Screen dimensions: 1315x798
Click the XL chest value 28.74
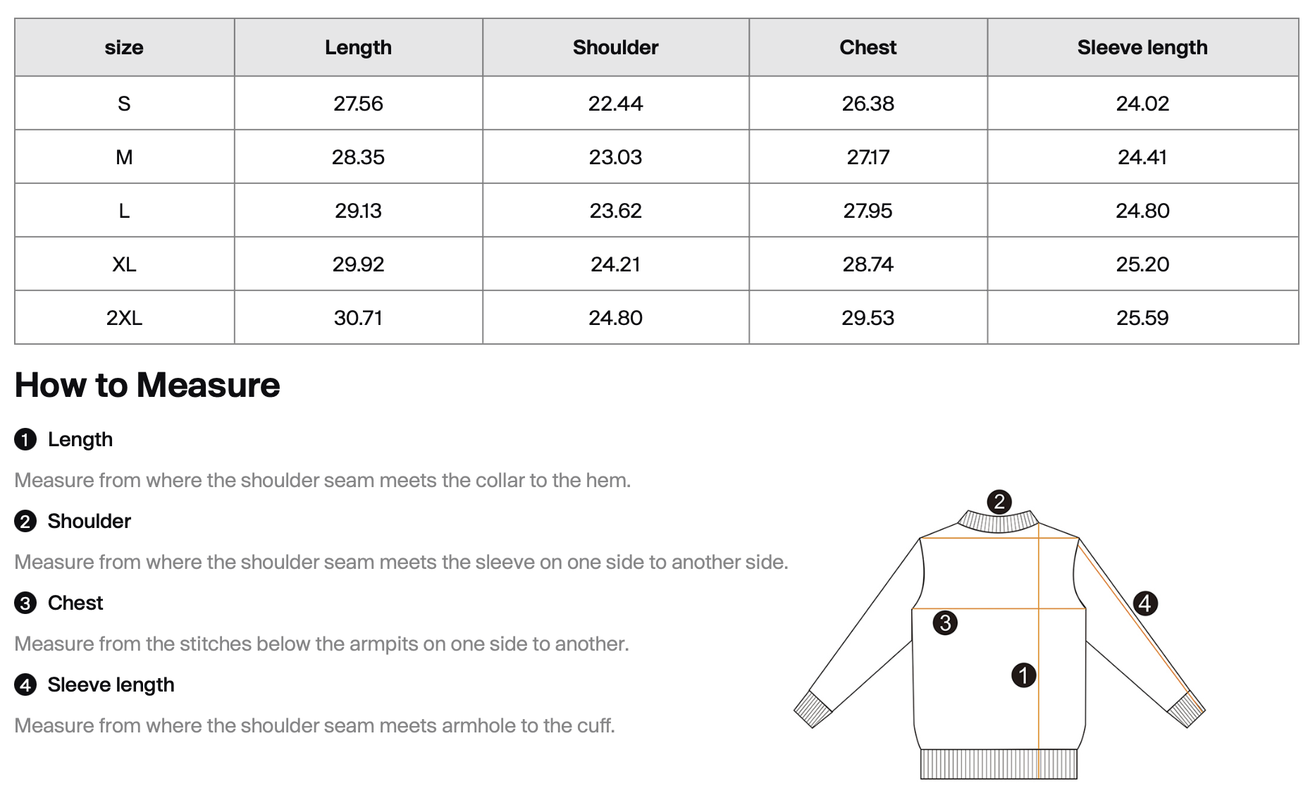click(868, 264)
